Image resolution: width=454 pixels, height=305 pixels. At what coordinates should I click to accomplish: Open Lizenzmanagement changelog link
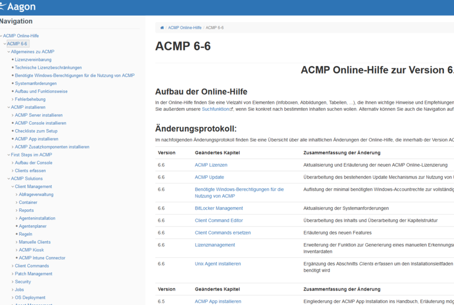tap(215, 245)
